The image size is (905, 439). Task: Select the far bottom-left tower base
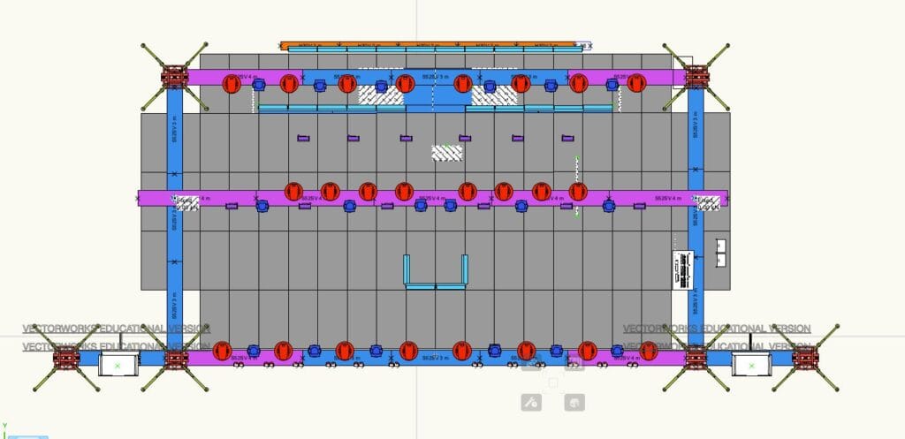[66, 358]
